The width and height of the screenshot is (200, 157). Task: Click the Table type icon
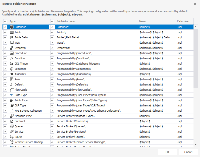pos(11,32)
